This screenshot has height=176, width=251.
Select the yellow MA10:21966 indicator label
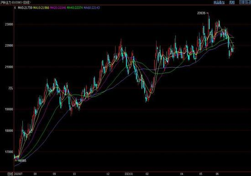pos(41,8)
